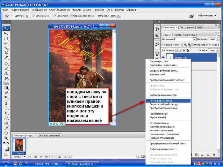Select the Horizontal Type tool
The width and height of the screenshot is (223, 167).
click(x=6, y=108)
